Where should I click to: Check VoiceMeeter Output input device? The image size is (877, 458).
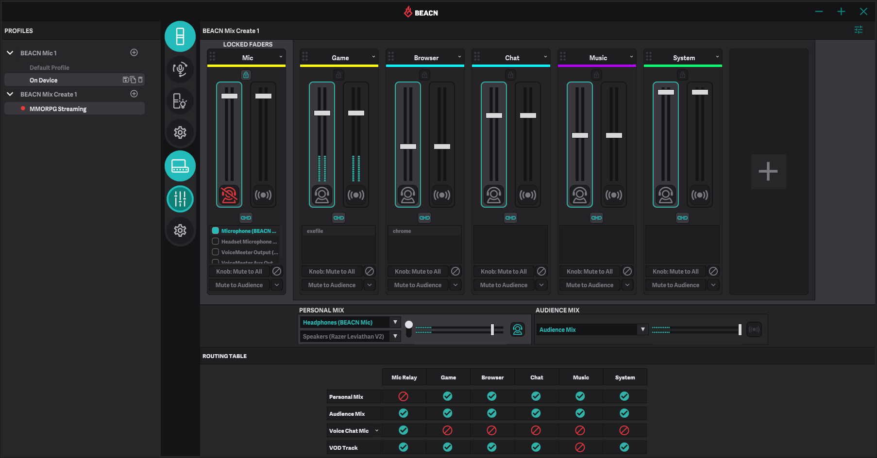216,252
